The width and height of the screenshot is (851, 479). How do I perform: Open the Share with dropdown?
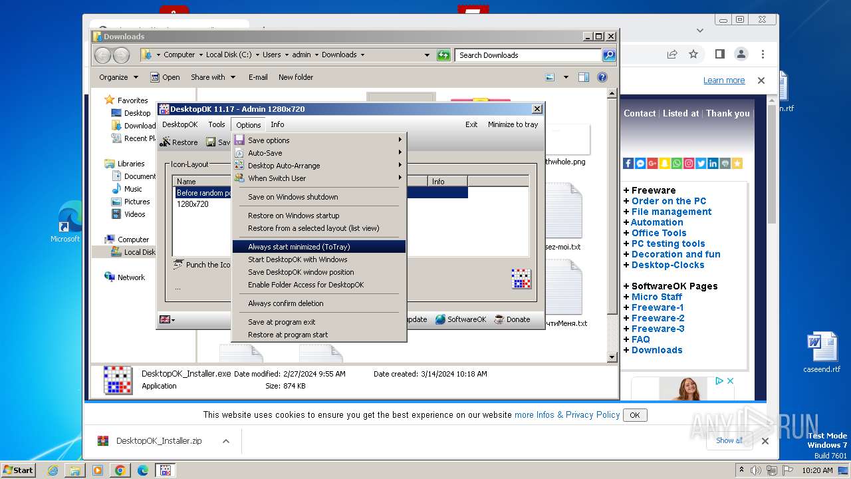pyautogui.click(x=213, y=77)
